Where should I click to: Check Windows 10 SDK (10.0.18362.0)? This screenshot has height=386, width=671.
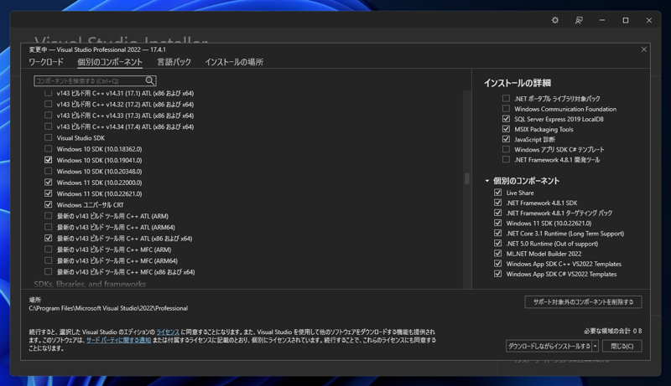[48, 148]
